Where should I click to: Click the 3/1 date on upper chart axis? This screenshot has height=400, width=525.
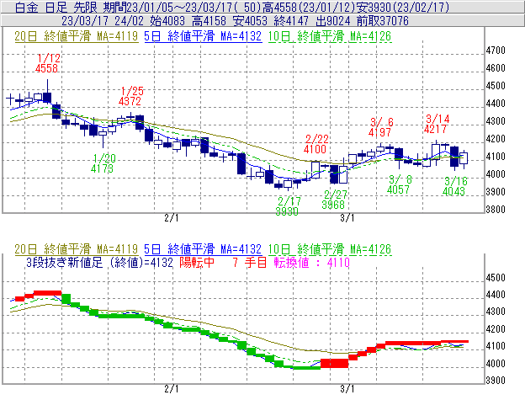(347, 218)
